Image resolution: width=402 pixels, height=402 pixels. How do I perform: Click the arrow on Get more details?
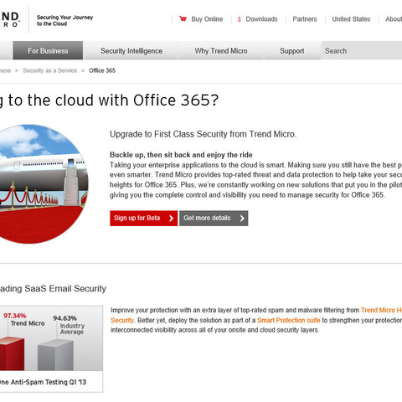click(x=242, y=219)
